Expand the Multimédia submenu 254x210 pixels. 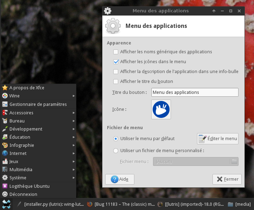click(38, 170)
